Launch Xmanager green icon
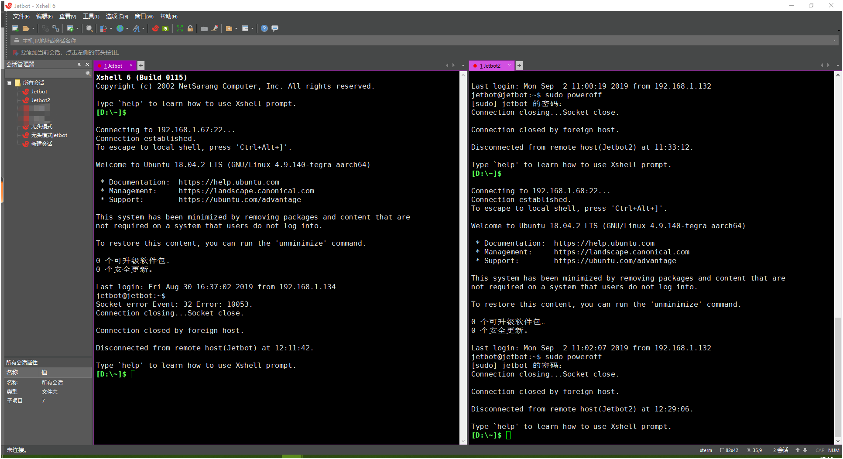843x459 pixels. 165,28
